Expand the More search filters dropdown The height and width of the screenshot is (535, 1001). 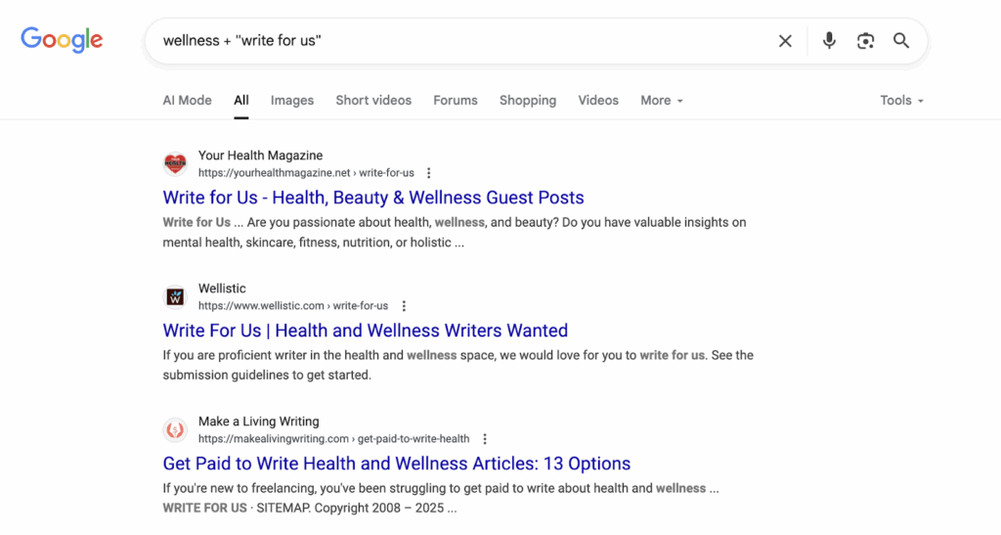pyautogui.click(x=662, y=101)
